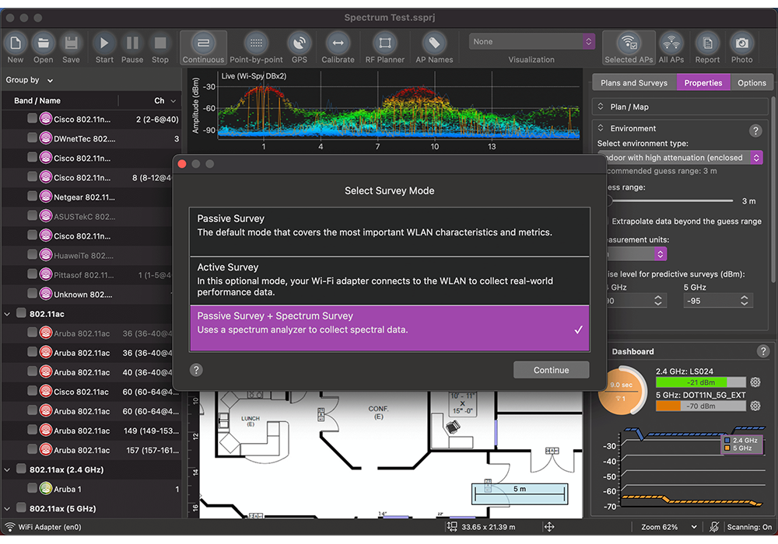The height and width of the screenshot is (544, 778).
Task: Collapse the 802.11ac group
Action: tap(7, 314)
